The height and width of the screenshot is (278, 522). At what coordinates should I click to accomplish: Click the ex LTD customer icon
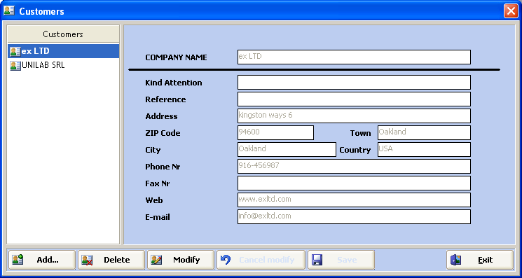[15, 52]
